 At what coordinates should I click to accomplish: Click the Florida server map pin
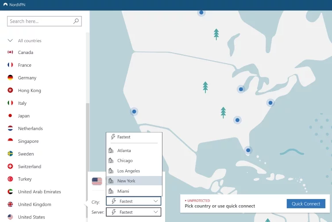coord(248,150)
